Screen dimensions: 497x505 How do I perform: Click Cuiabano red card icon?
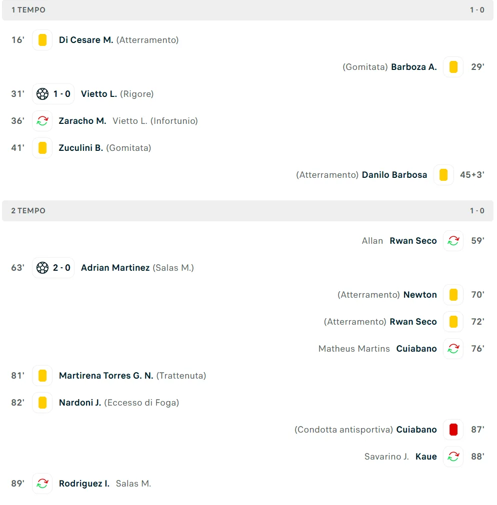453,430
